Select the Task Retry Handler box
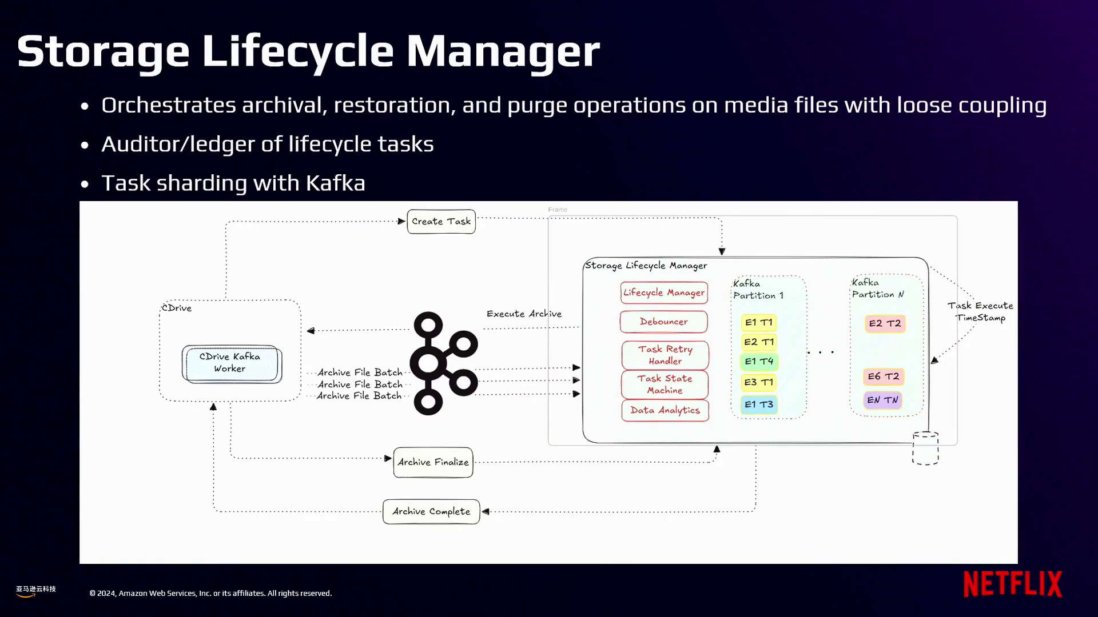 (665, 355)
